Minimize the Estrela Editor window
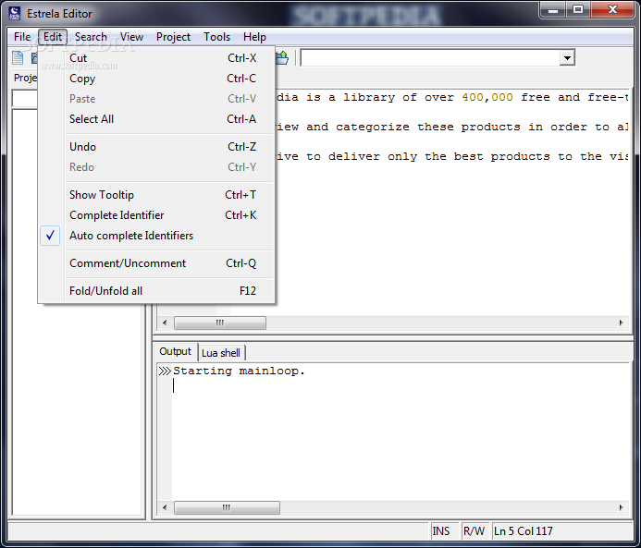 [x=553, y=10]
